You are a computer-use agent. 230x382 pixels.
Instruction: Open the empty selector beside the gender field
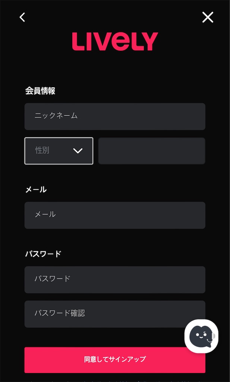(x=151, y=151)
